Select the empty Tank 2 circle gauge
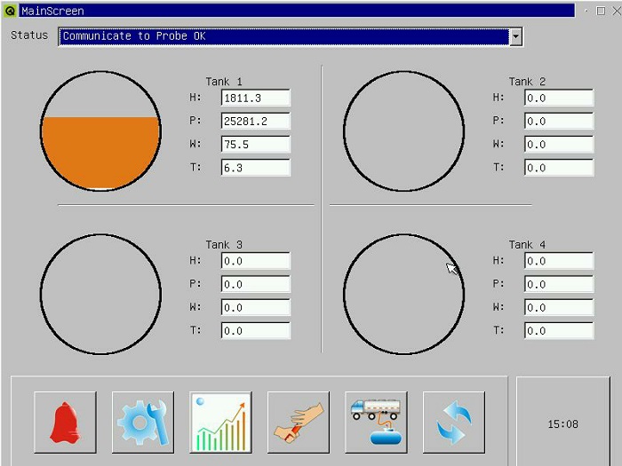622x466 pixels. tap(403, 131)
